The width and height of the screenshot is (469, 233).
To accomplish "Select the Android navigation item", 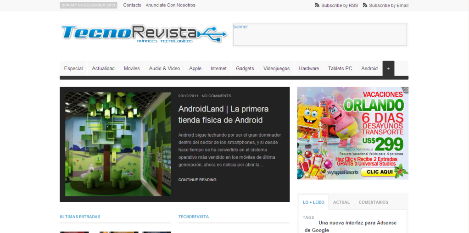I will 369,68.
